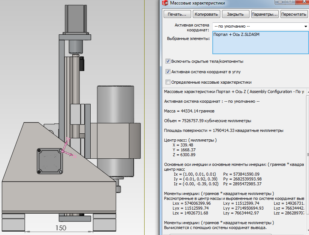Enable Определенные массовые характеристики checkbox
The image size is (309, 235).
[x=168, y=82]
